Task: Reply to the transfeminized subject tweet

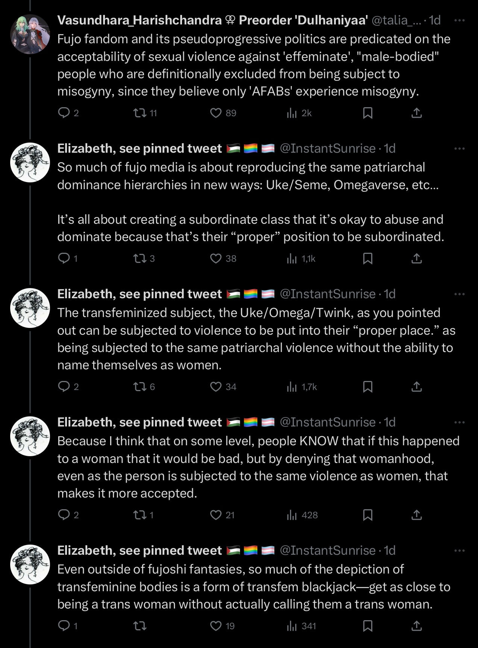Action: (64, 387)
